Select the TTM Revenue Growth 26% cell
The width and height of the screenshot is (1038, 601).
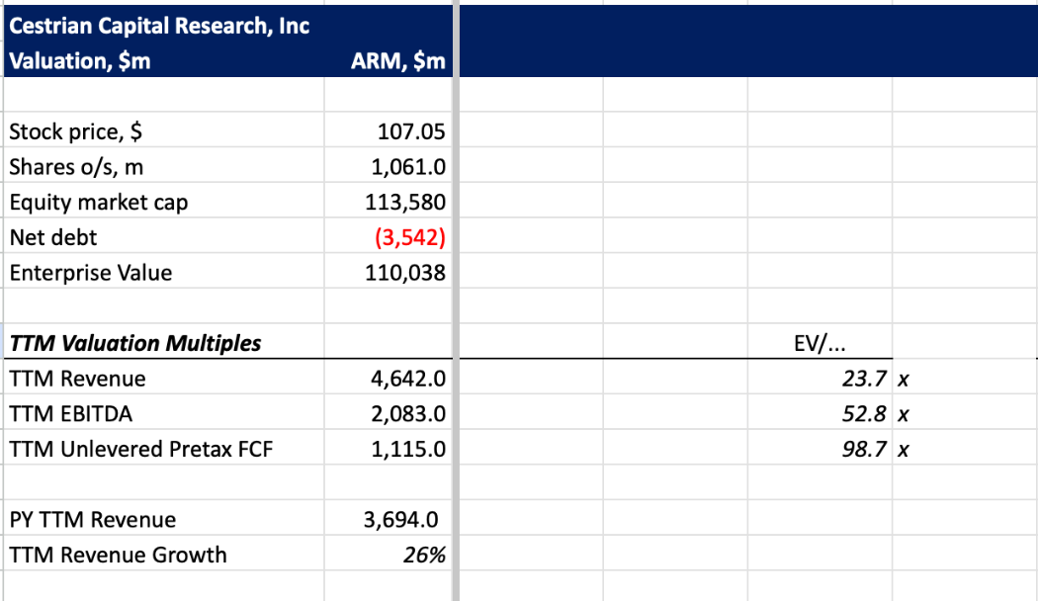point(423,555)
